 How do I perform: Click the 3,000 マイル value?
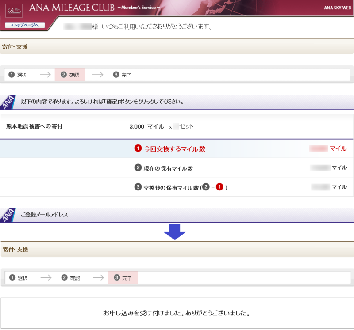[x=147, y=126]
